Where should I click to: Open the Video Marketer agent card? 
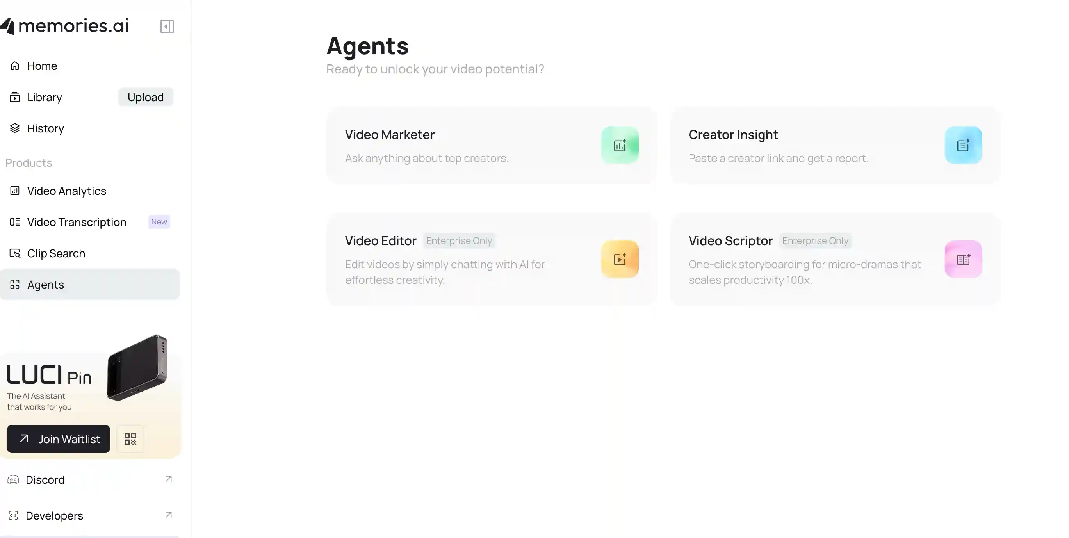(x=492, y=145)
